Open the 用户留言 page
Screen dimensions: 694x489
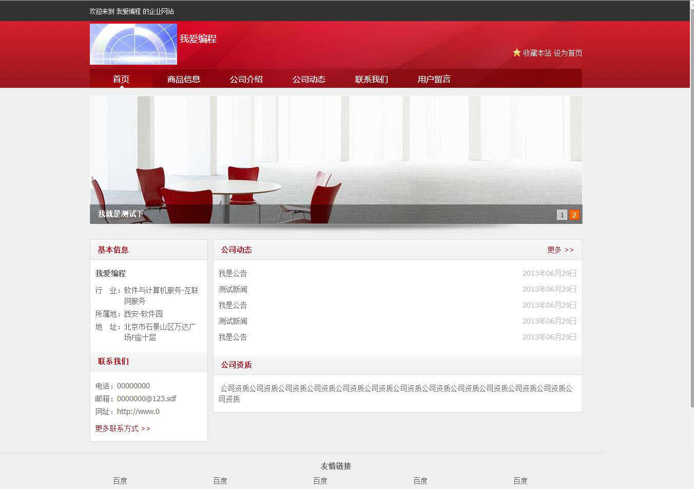(433, 79)
